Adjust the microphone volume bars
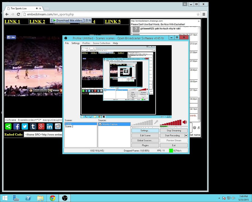Image resolution: width=252 pixels, height=202 pixels. click(142, 123)
